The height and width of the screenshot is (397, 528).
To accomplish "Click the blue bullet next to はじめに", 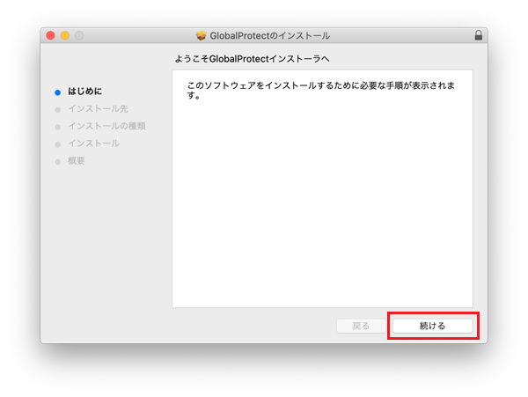I will 58,92.
